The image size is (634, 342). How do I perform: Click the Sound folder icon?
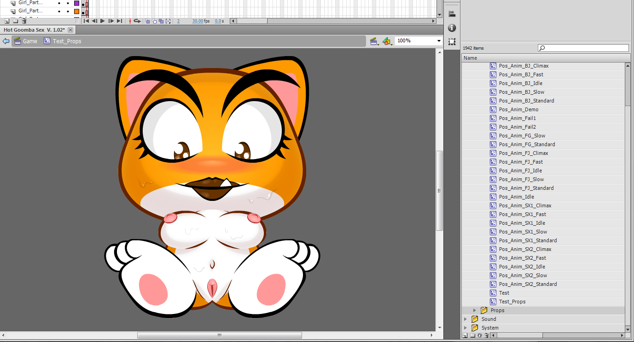(x=475, y=319)
